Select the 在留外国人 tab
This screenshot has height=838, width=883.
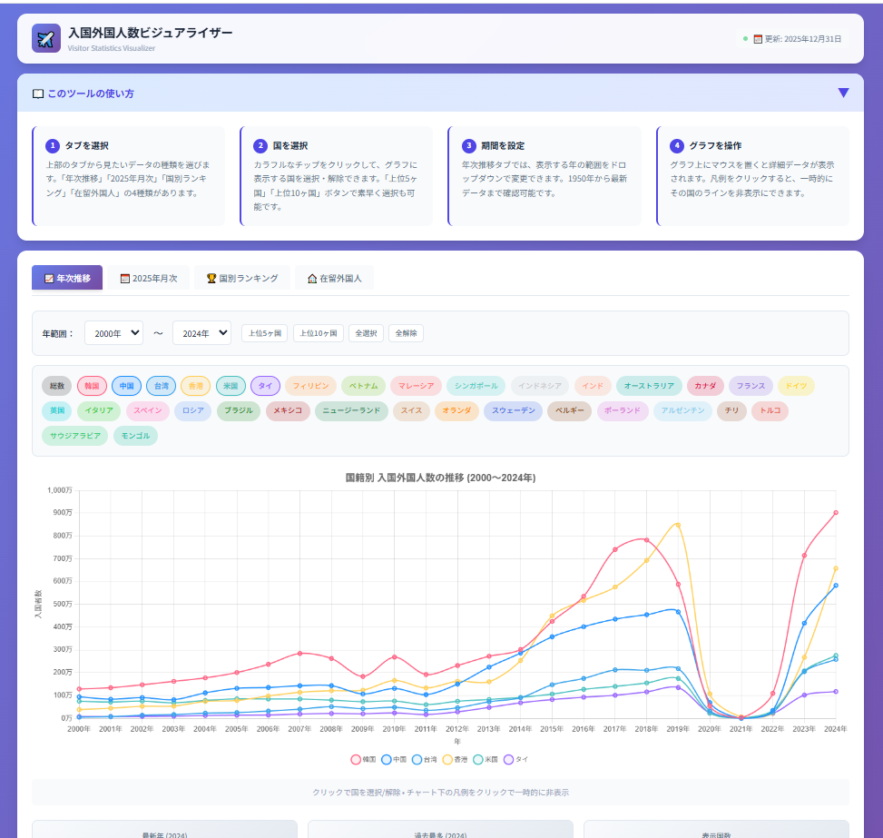[334, 278]
